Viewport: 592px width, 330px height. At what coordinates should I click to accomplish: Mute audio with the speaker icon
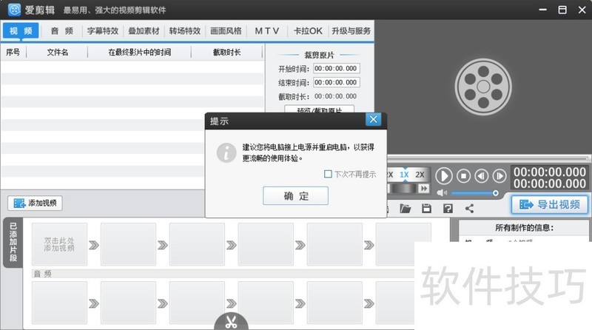tap(442, 193)
